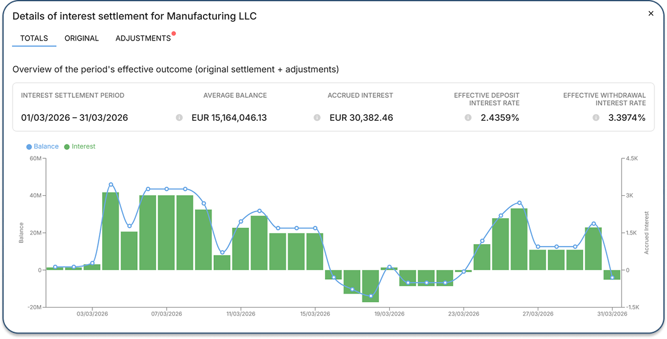Click the 60M balance axis label
The image size is (667, 339).
(35, 158)
